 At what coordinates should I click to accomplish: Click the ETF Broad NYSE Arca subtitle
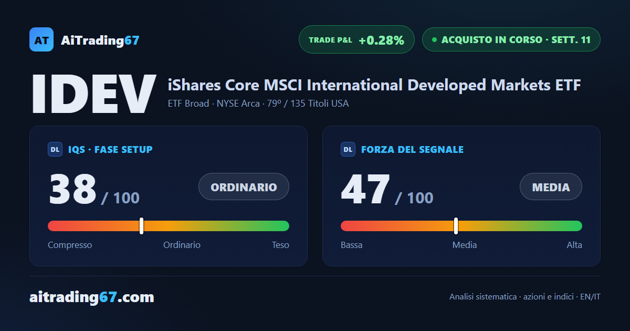point(258,104)
